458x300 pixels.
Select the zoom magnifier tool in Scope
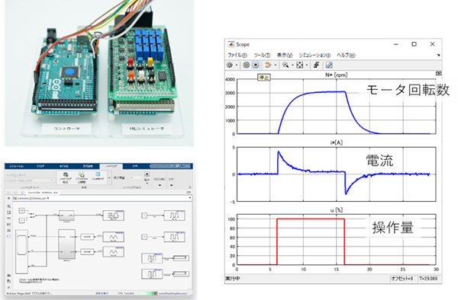tap(285, 65)
